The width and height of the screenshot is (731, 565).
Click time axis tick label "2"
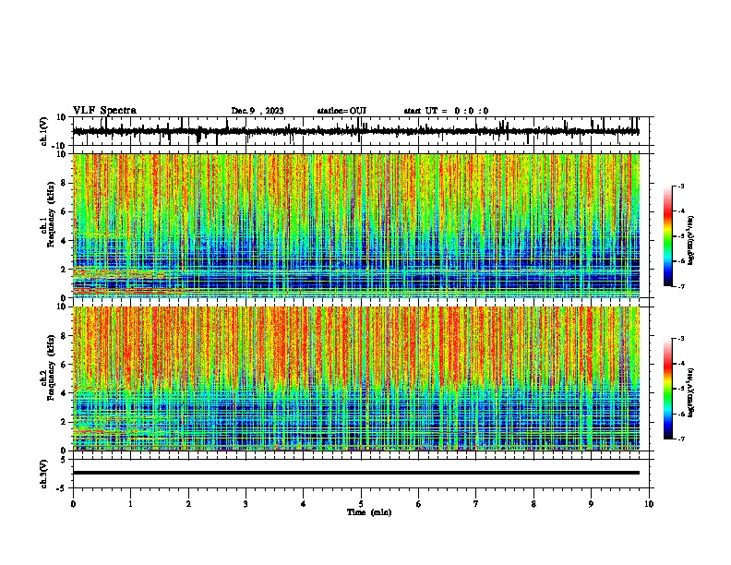click(188, 504)
